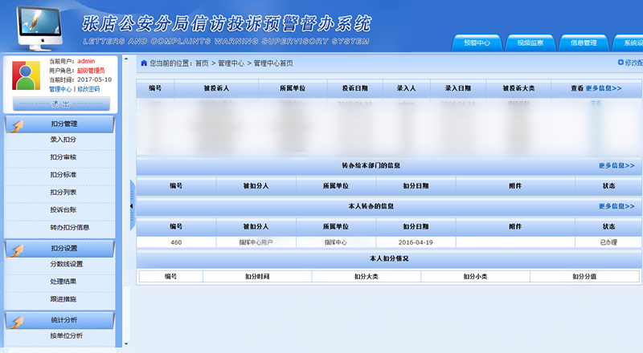Click the home icon in the breadcrumb
643x353 pixels.
144,63
